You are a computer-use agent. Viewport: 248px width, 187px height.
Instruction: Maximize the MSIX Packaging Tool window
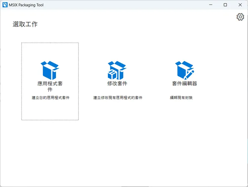pos(226,5)
